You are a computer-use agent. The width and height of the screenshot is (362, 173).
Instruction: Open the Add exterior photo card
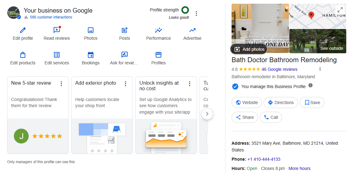tap(102, 115)
